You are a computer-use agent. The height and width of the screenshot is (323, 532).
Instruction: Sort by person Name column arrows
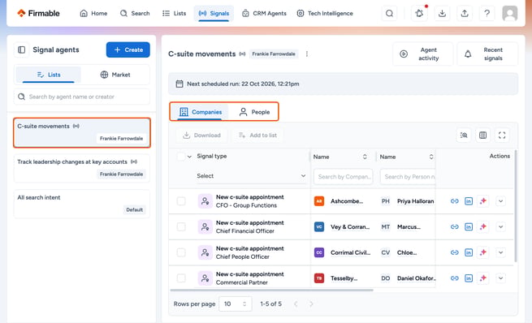431,157
